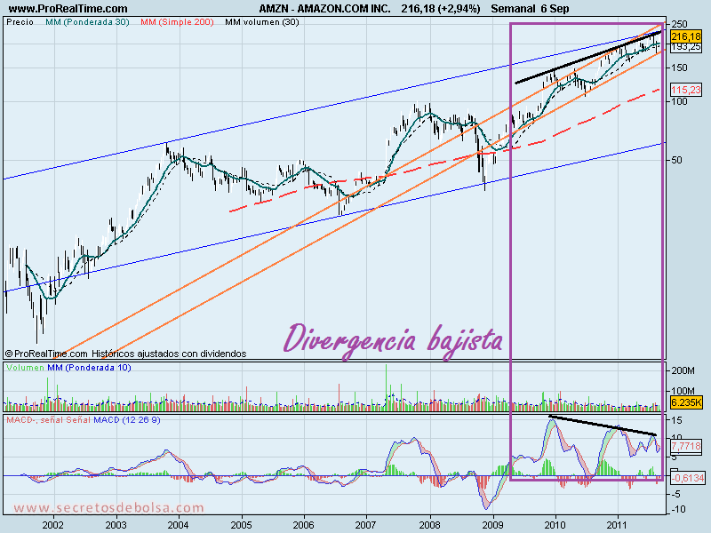Click the 250 price axis label

(x=679, y=24)
